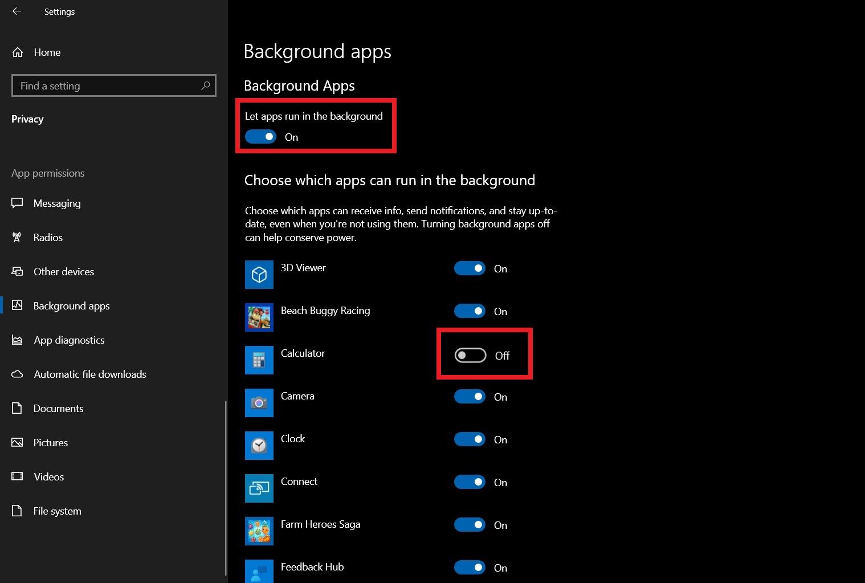Screen dimensions: 865x583
Task: Select App diagnostics in sidebar
Action: (68, 340)
